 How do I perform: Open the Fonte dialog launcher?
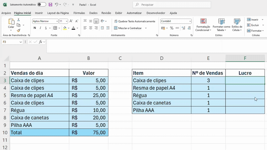(79, 35)
